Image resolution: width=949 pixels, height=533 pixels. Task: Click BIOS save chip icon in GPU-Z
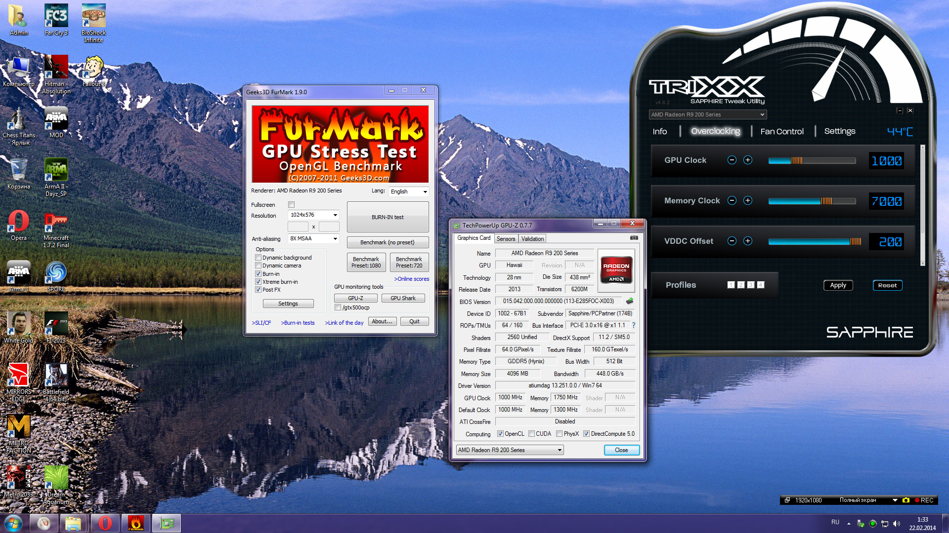[x=630, y=301]
